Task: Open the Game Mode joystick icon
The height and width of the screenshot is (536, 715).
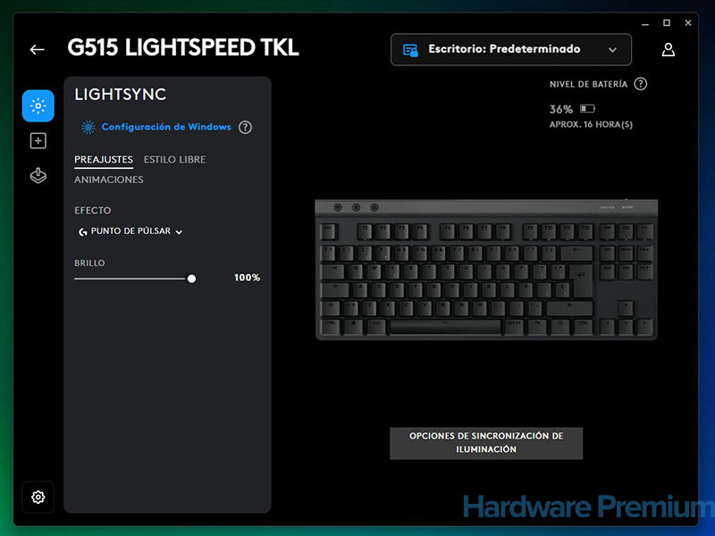Action: point(38,175)
